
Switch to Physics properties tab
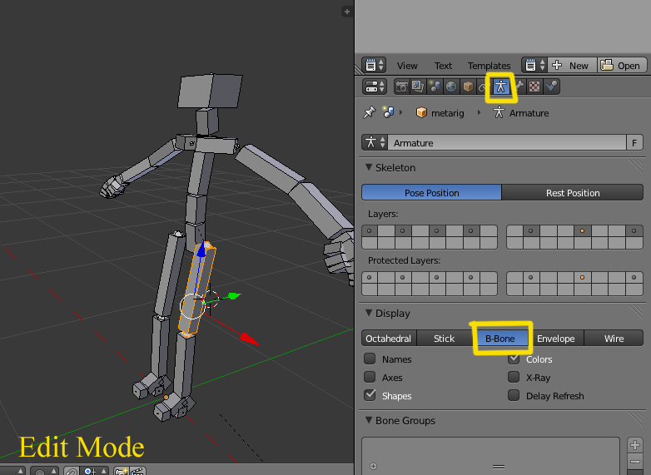552,87
